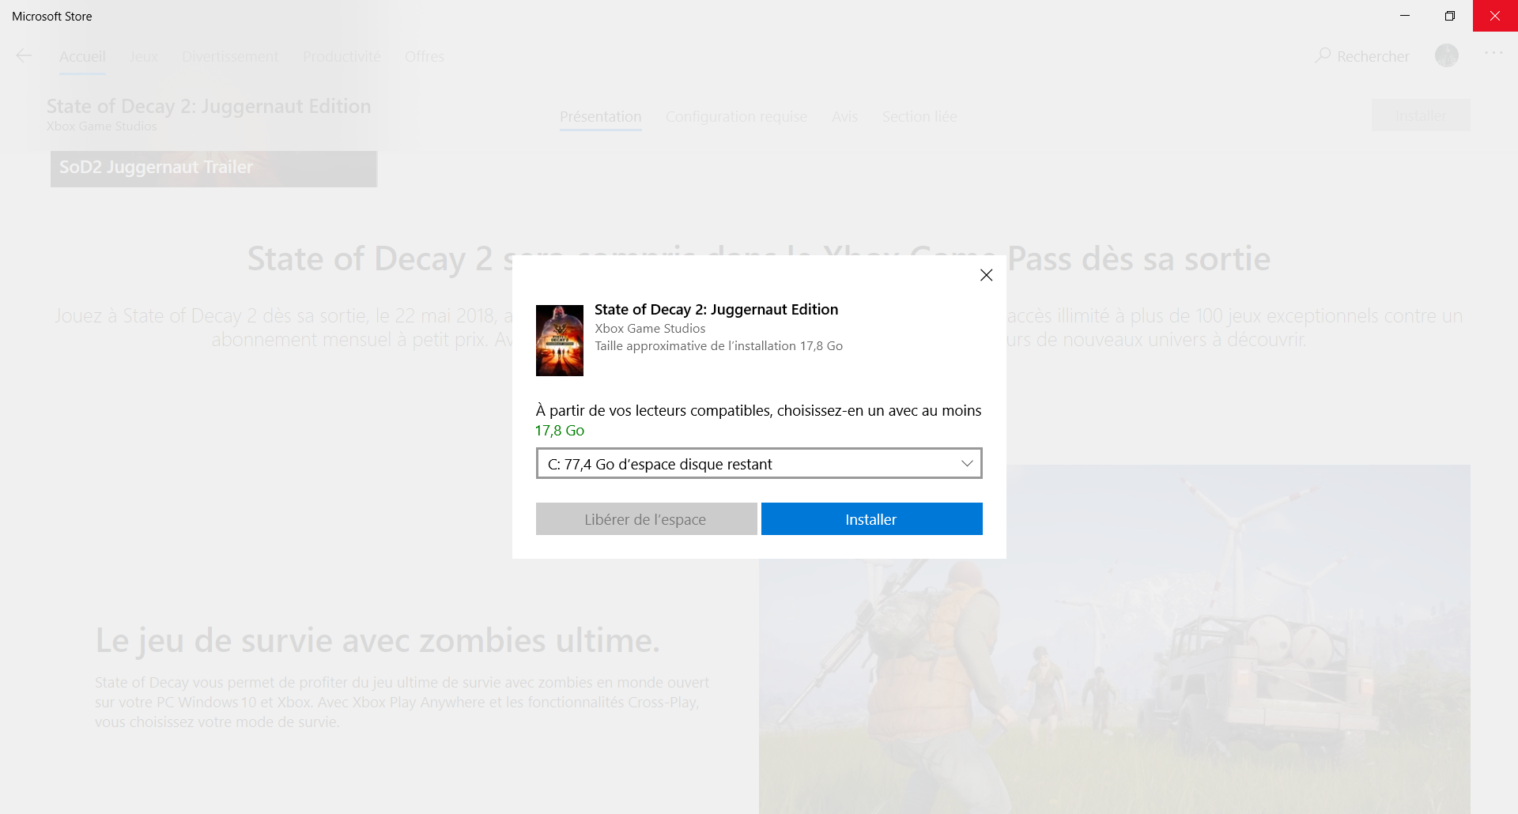Click Xbox Game Studios in the dialog

click(650, 329)
